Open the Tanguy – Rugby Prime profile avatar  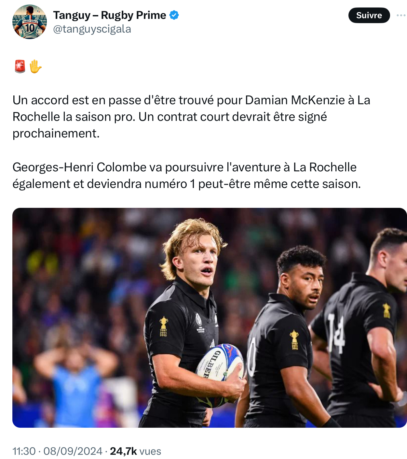pyautogui.click(x=29, y=22)
